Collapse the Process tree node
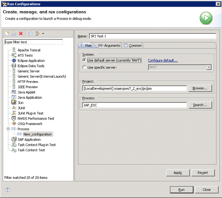The image size is (222, 198). (7, 129)
